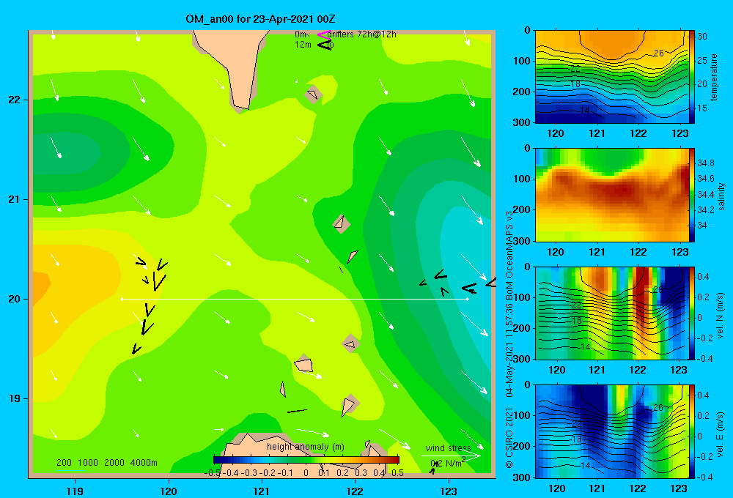
Task: Open the vel. E section panel
Action: [x=612, y=431]
